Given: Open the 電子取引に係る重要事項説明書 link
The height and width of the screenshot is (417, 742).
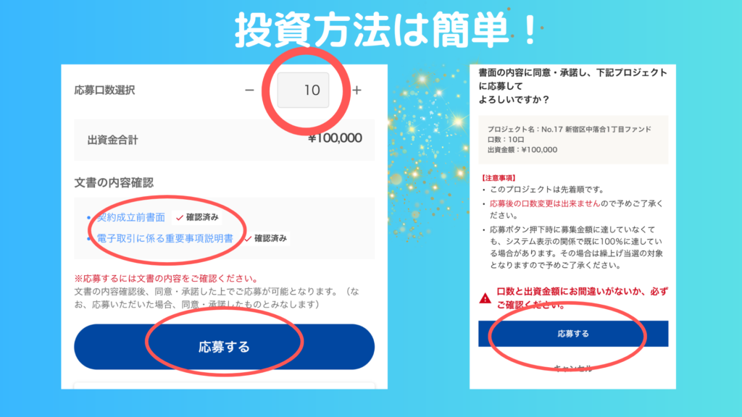Looking at the screenshot, I should point(164,238).
